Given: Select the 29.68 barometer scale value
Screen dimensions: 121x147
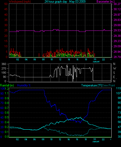Looking at the screenshot, I should tap(117, 25).
